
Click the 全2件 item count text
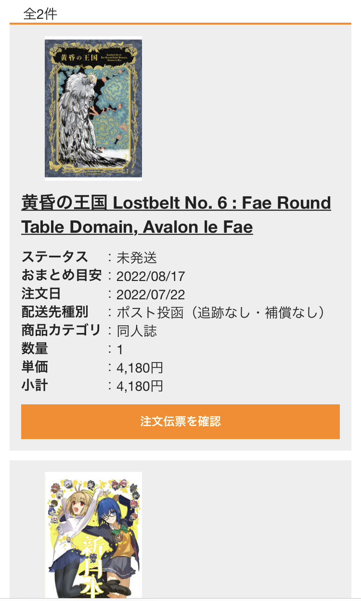40,14
